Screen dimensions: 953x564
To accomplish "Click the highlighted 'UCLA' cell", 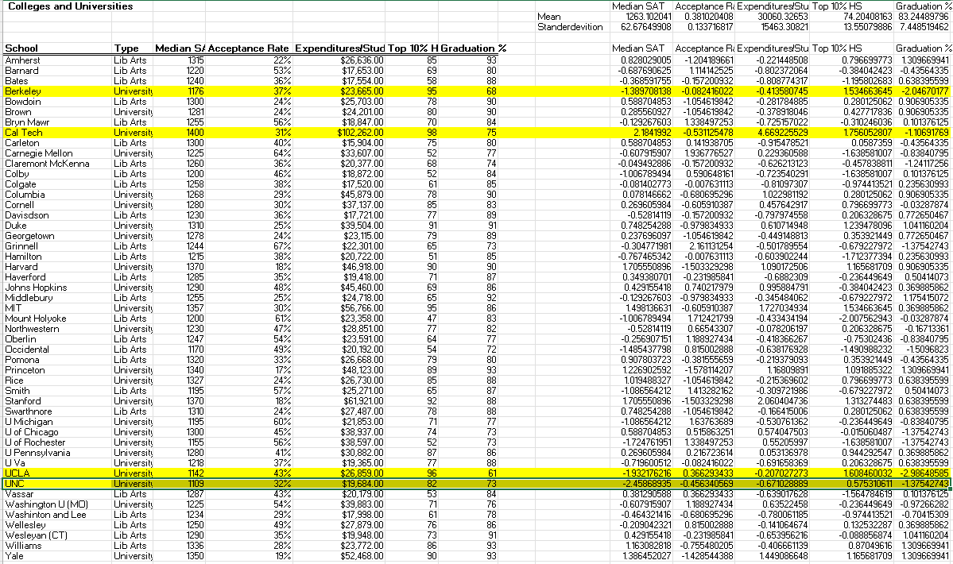I will coord(17,473).
